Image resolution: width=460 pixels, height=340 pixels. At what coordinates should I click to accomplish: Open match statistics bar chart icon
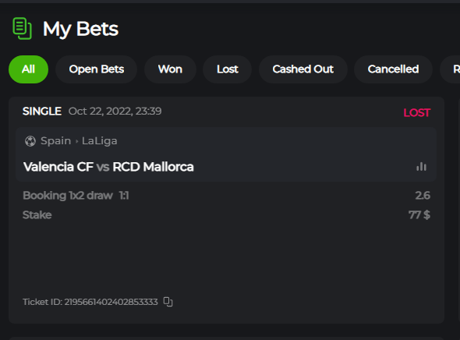coord(421,167)
